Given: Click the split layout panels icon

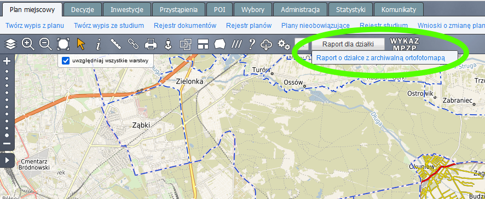Looking at the screenshot, I should pyautogui.click(x=203, y=44).
